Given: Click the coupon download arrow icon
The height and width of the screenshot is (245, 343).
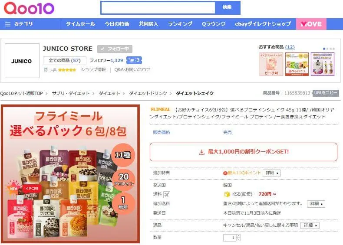Looking at the screenshot, I should pos(201,152).
